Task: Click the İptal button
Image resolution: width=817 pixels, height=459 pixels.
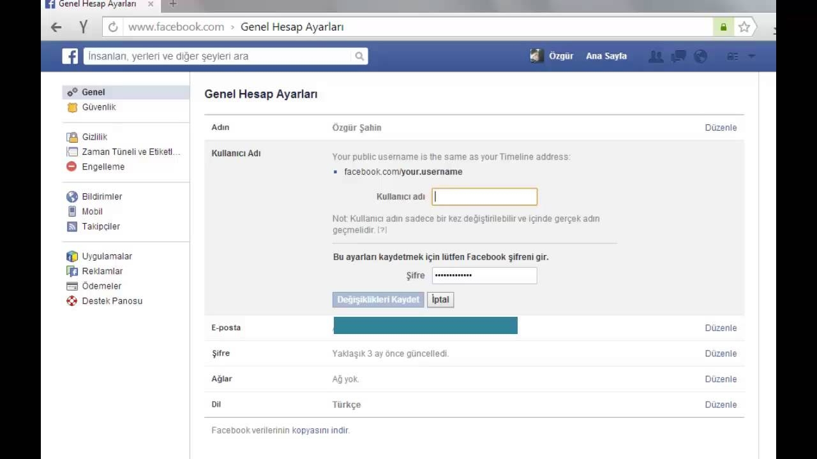Action: point(440,300)
